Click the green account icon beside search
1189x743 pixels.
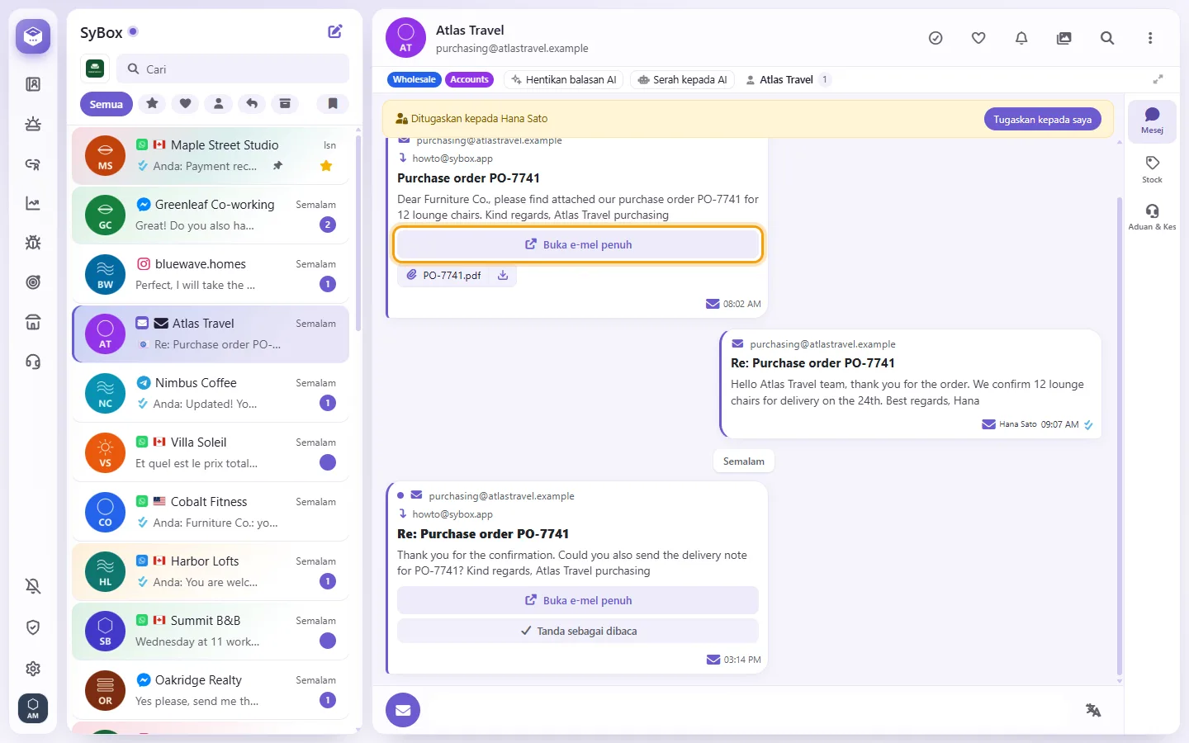(x=95, y=69)
